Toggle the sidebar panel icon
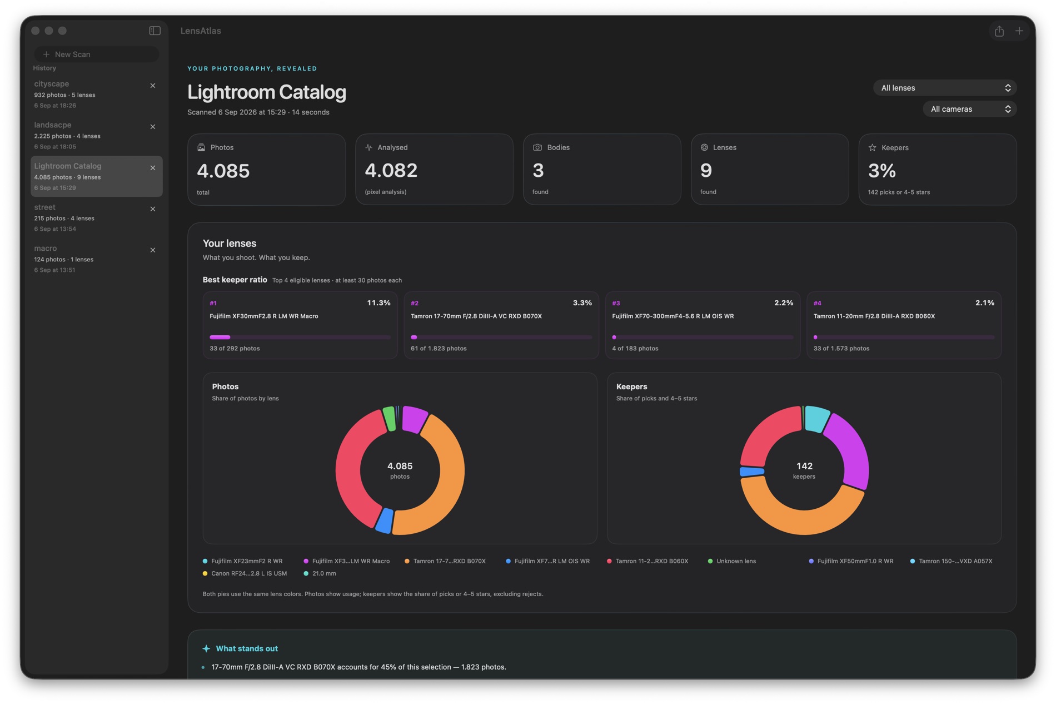 point(155,31)
